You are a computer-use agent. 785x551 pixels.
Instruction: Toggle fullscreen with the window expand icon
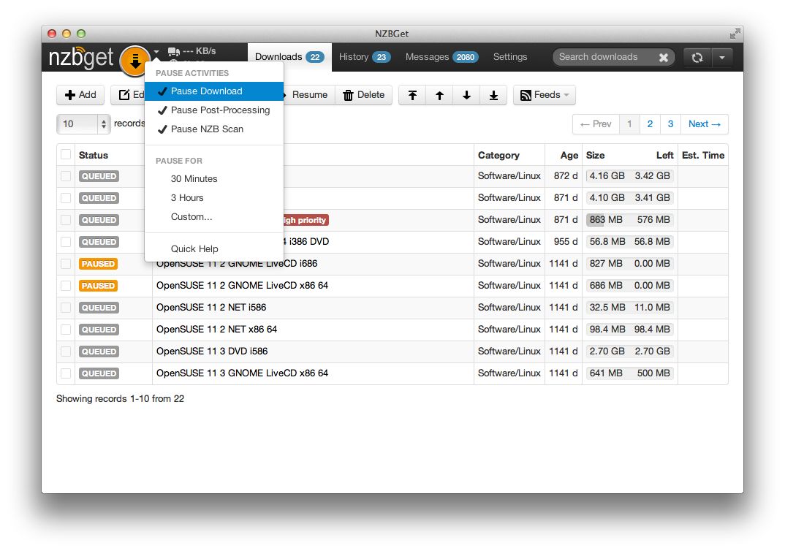[x=735, y=34]
